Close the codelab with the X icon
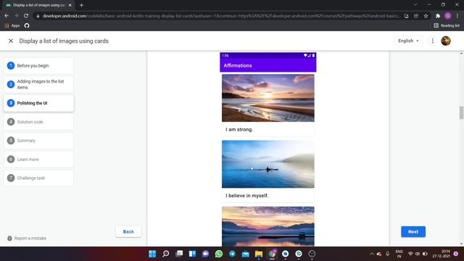464x261 pixels. (x=11, y=41)
